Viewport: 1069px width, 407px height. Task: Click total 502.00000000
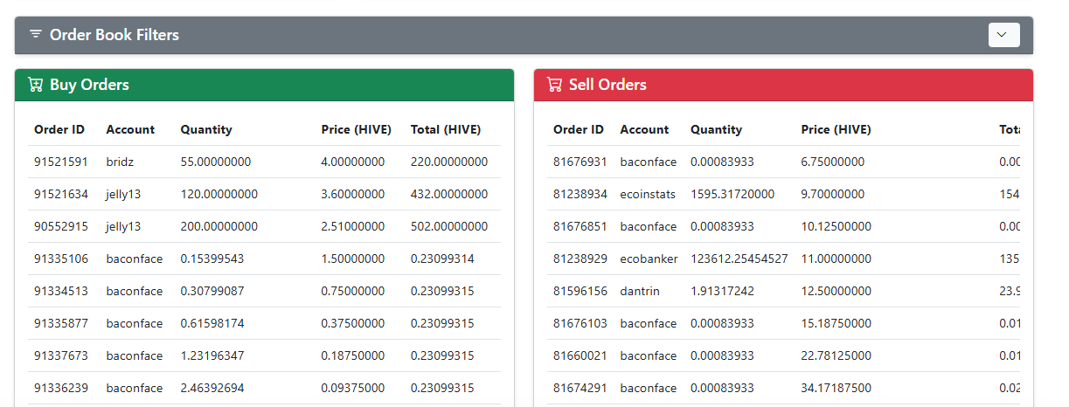(x=449, y=226)
